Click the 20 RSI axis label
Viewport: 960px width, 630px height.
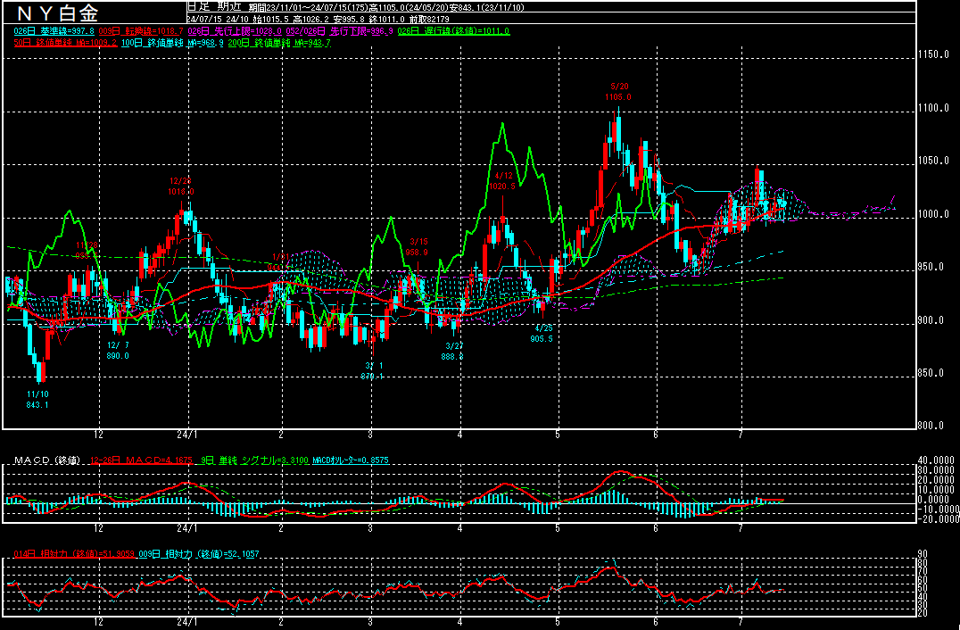pyautogui.click(x=923, y=613)
